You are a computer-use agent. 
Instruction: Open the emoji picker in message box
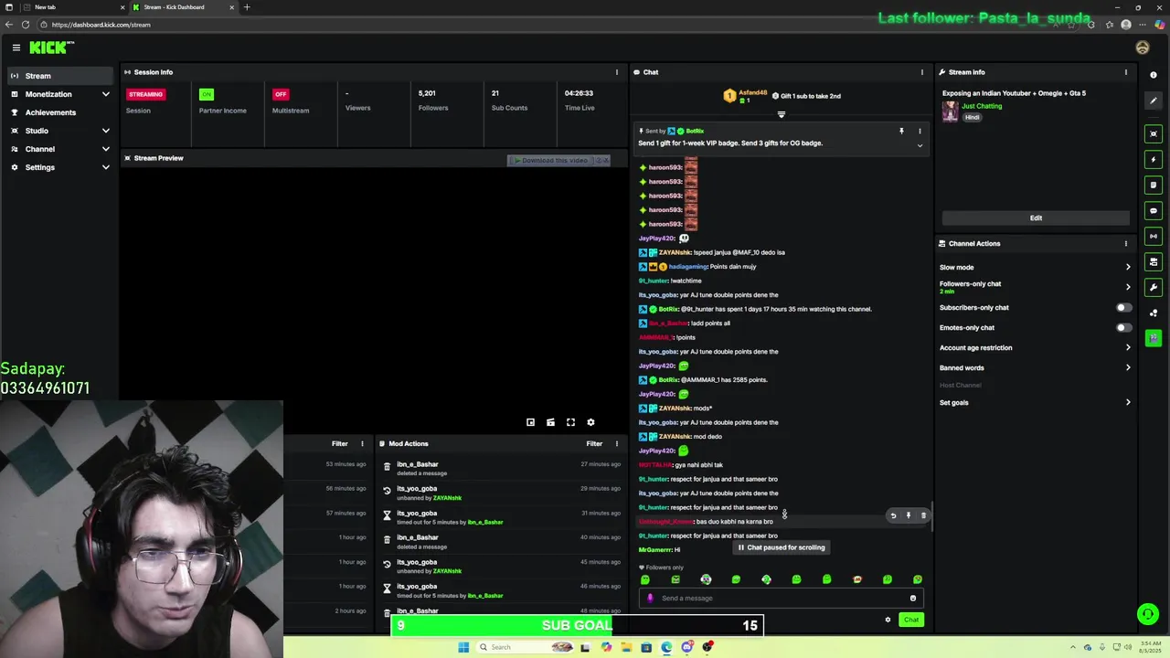tap(912, 599)
